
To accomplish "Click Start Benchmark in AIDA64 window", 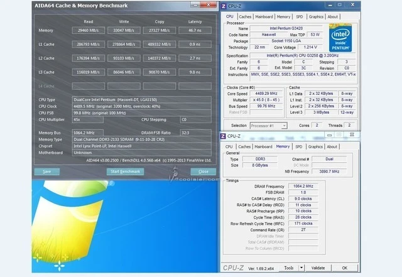I will 125,171.
